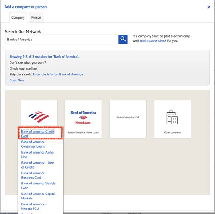This screenshot has width=215, height=214.
Task: Click Enter the info for 'Bank of America'
Action: [58, 75]
